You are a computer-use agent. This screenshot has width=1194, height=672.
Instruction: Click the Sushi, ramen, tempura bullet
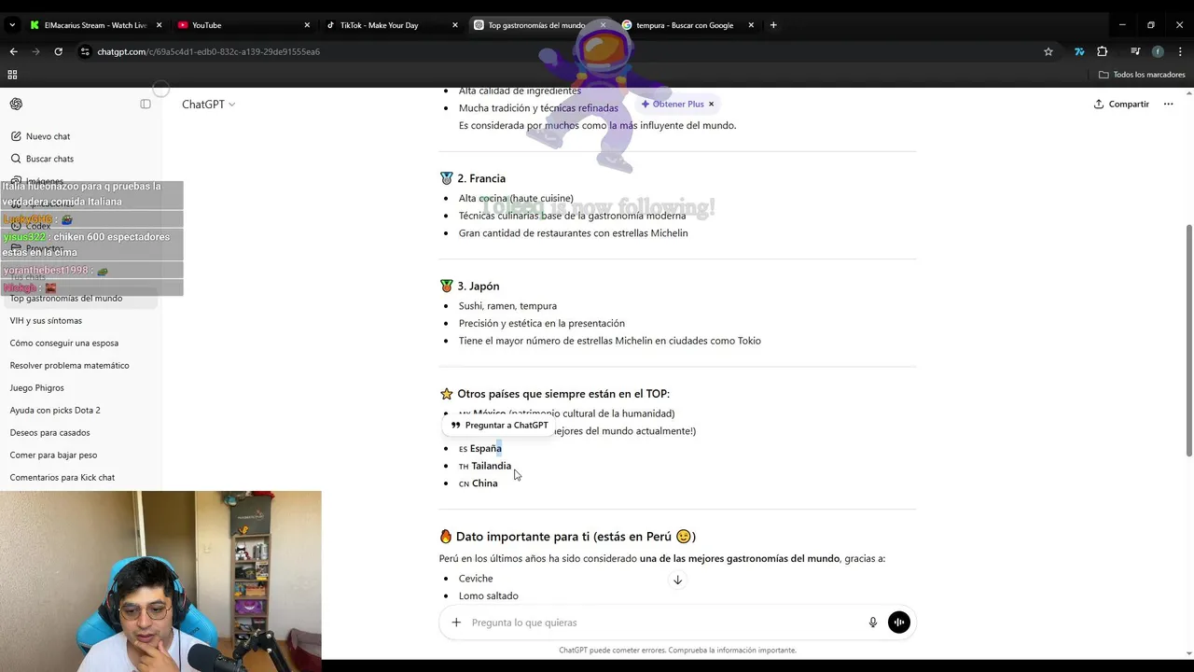[x=507, y=306]
